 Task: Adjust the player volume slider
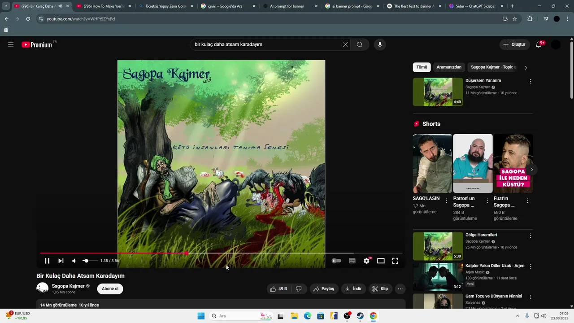pyautogui.click(x=90, y=261)
